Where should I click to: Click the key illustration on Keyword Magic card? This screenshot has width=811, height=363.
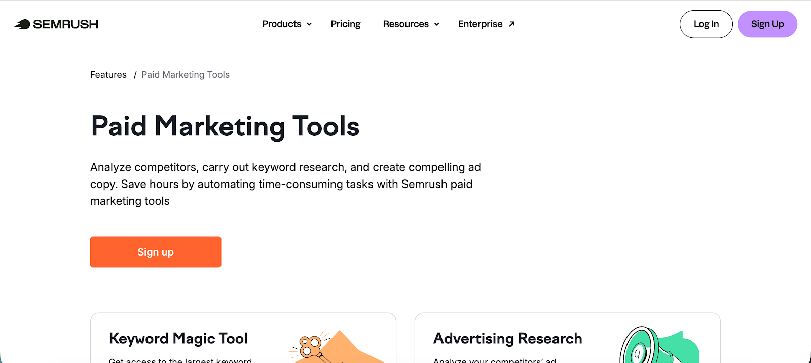[337, 347]
